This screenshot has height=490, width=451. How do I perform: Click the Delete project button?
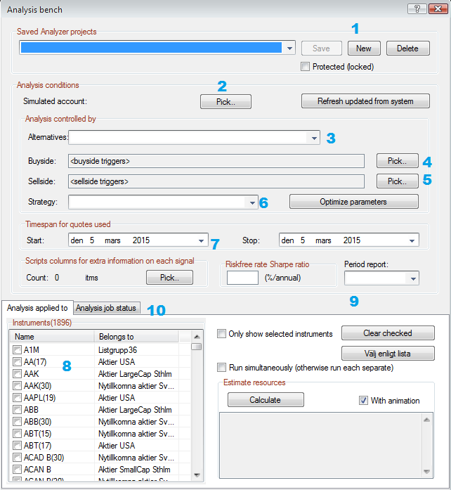[408, 49]
